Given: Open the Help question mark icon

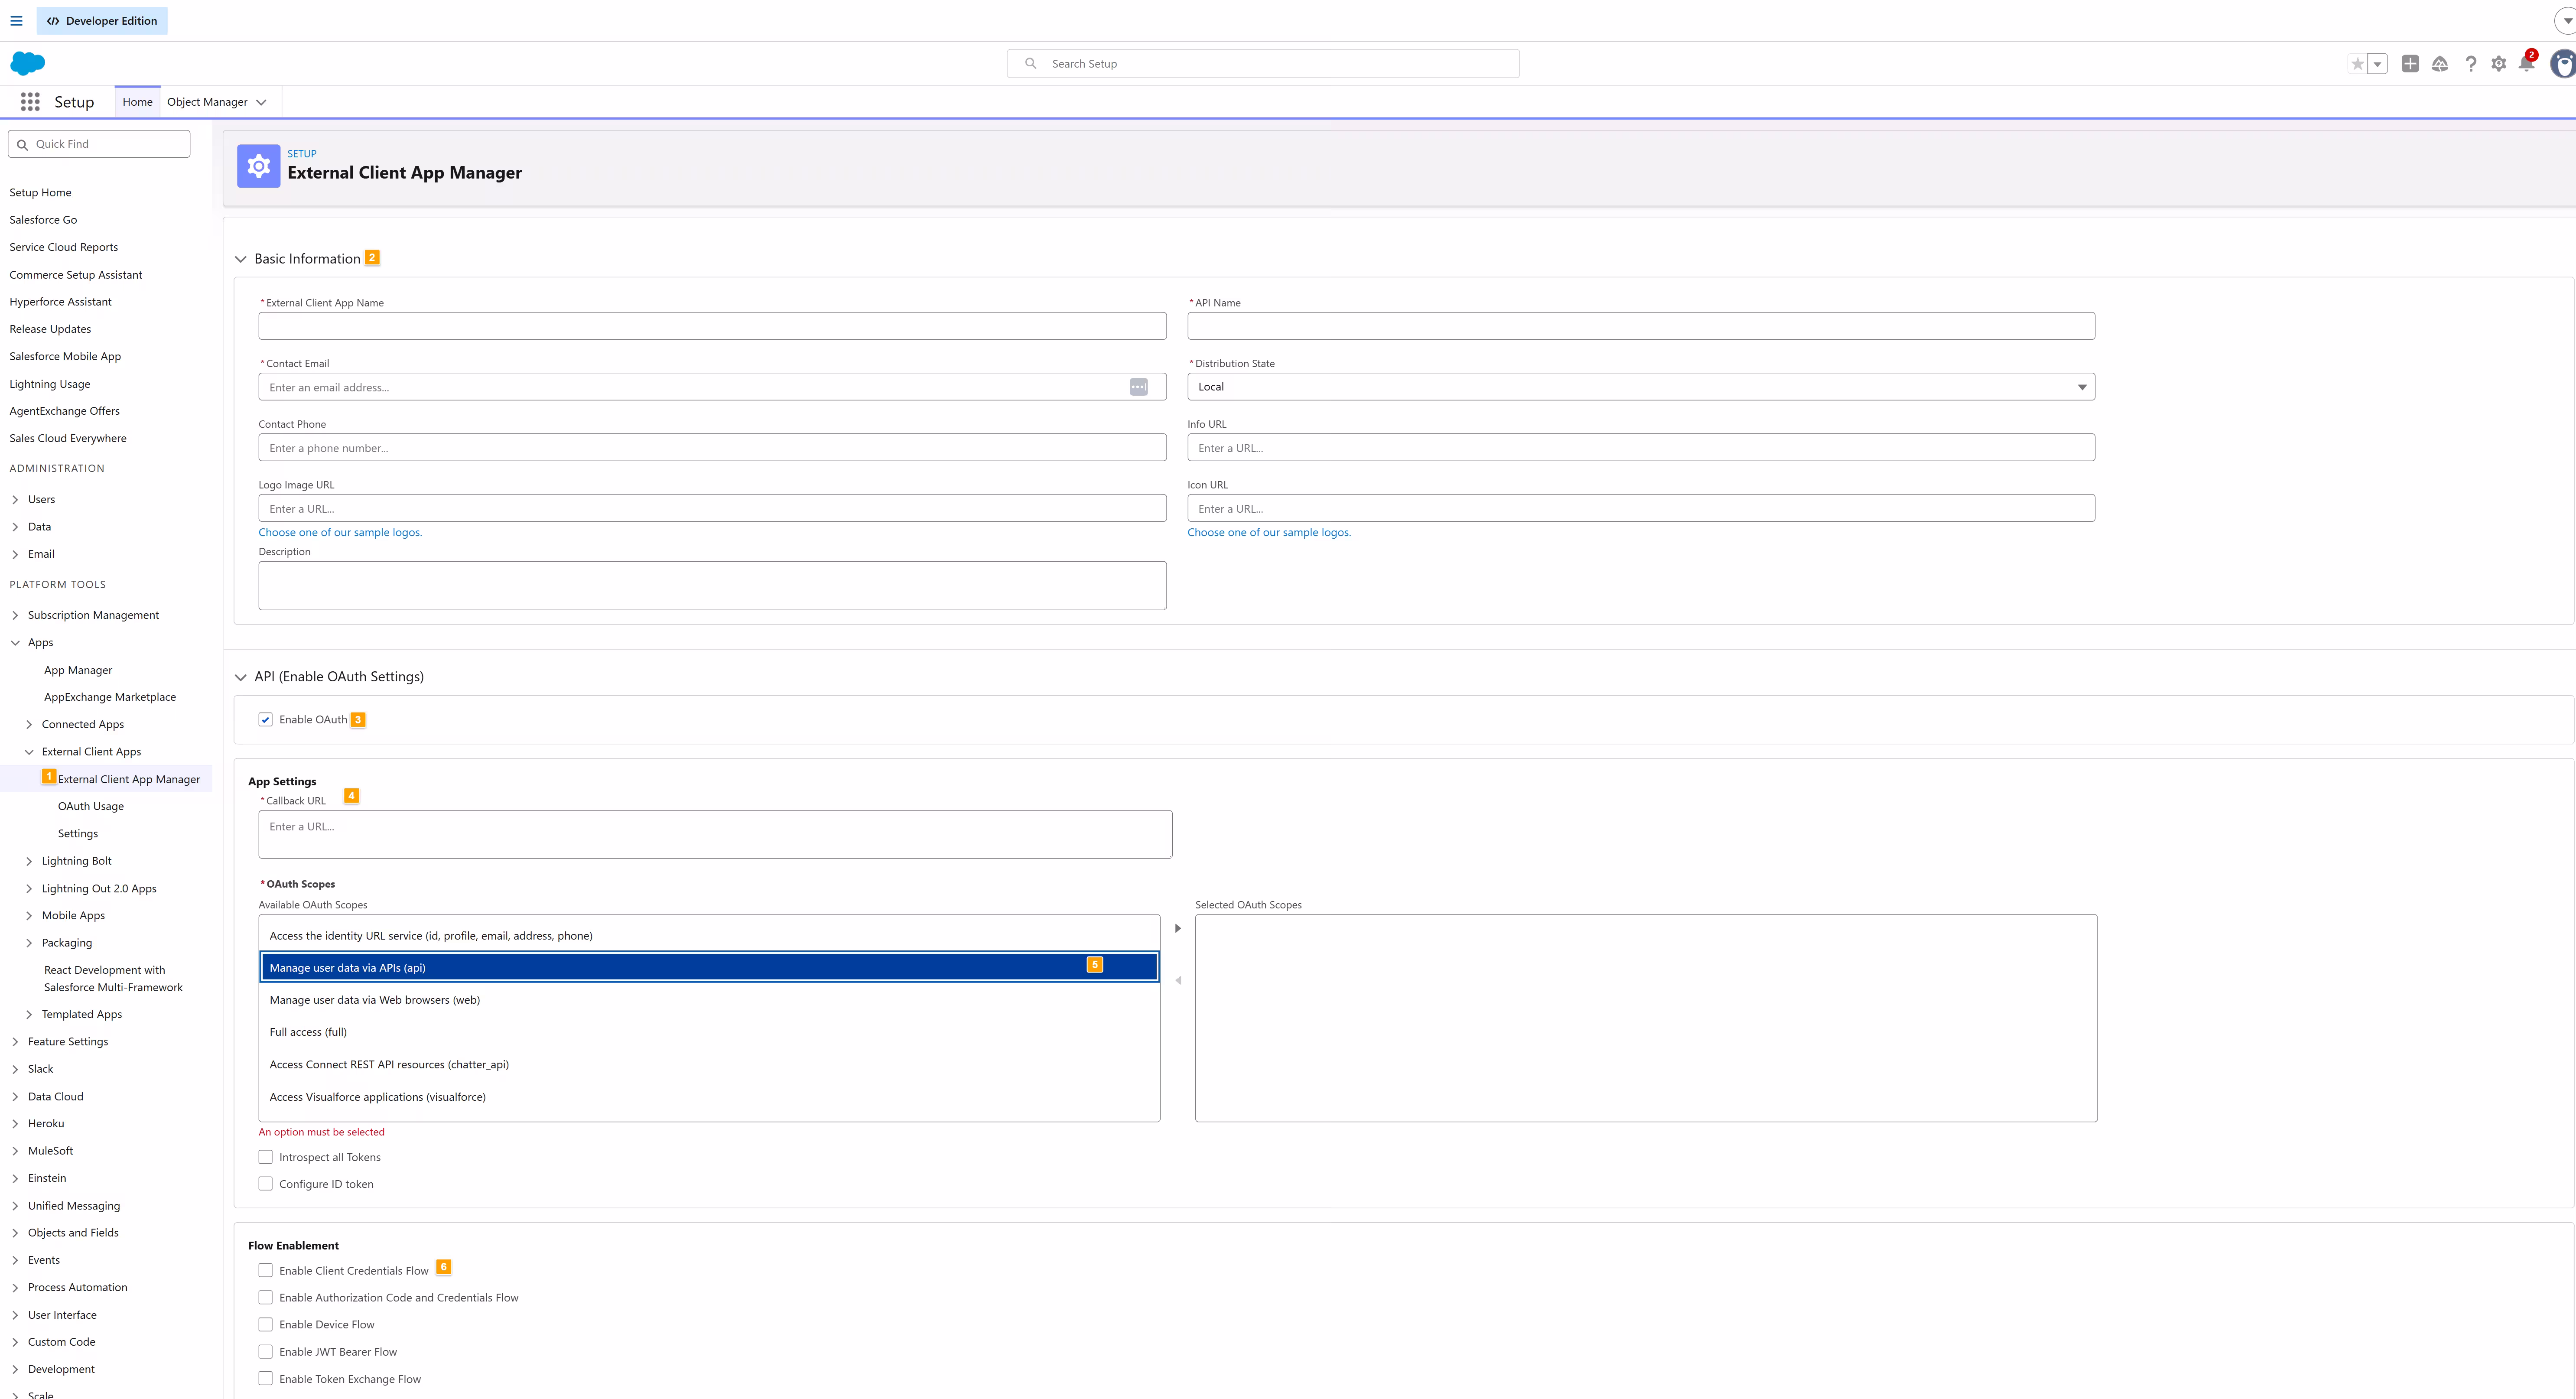Looking at the screenshot, I should coord(2471,64).
